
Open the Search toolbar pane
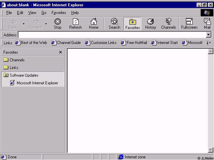[114, 24]
